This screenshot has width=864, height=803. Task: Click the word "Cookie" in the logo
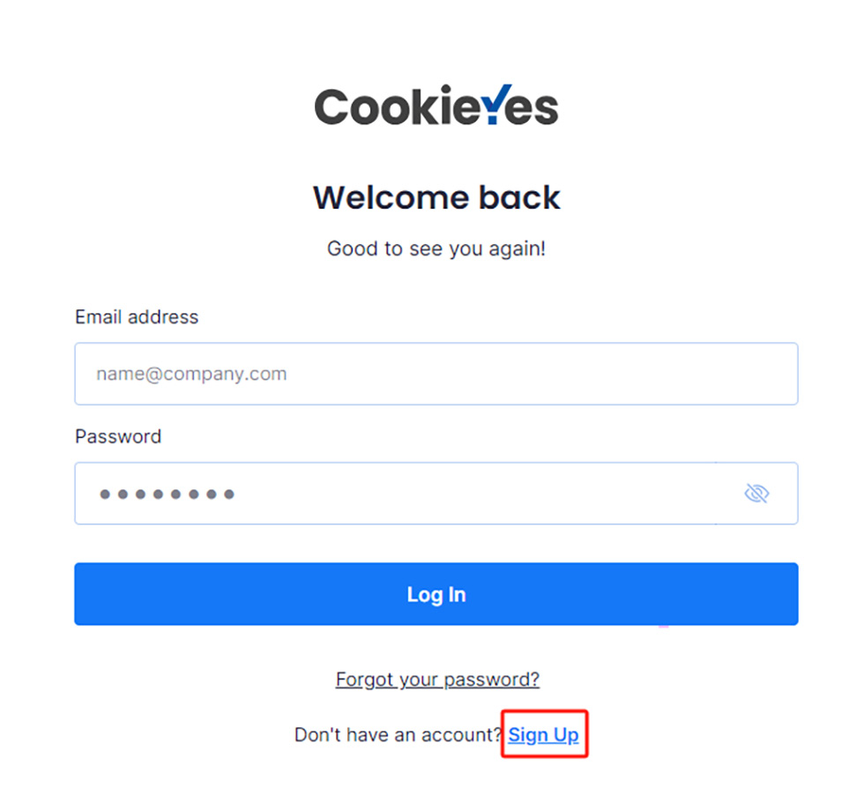click(395, 108)
